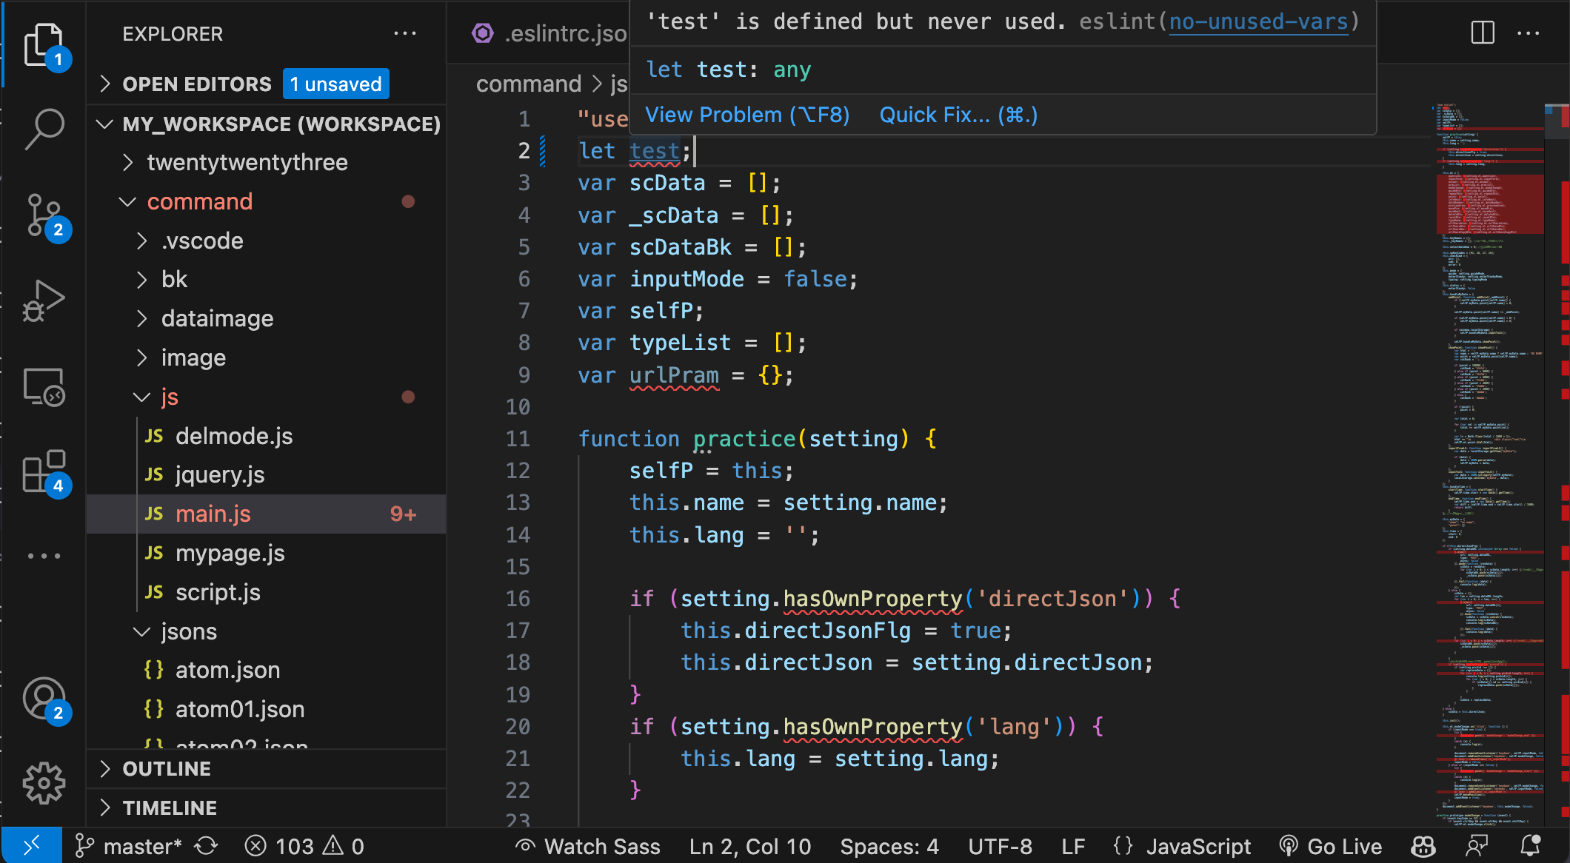Click the split editor right icon

[1483, 33]
